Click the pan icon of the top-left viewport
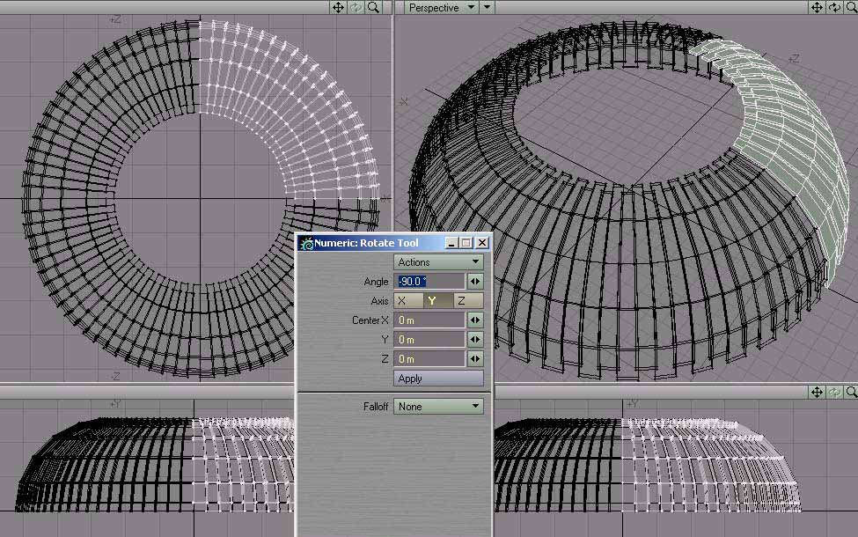Image resolution: width=858 pixels, height=537 pixels. click(337, 7)
